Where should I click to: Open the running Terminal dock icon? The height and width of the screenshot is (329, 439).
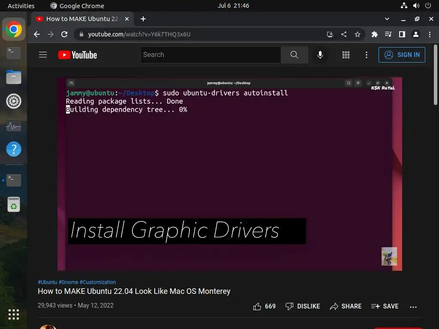[13, 180]
